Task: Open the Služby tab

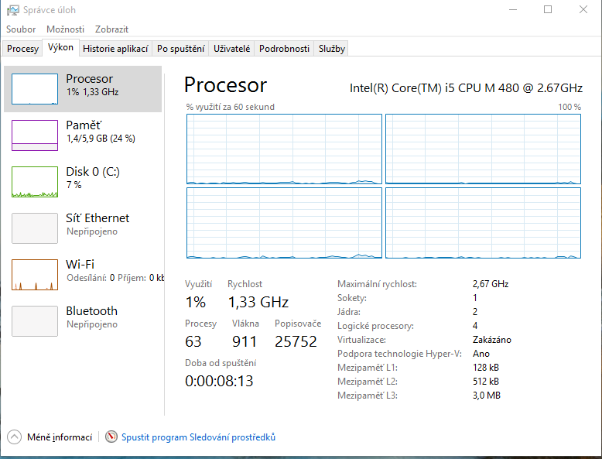Action: (331, 49)
